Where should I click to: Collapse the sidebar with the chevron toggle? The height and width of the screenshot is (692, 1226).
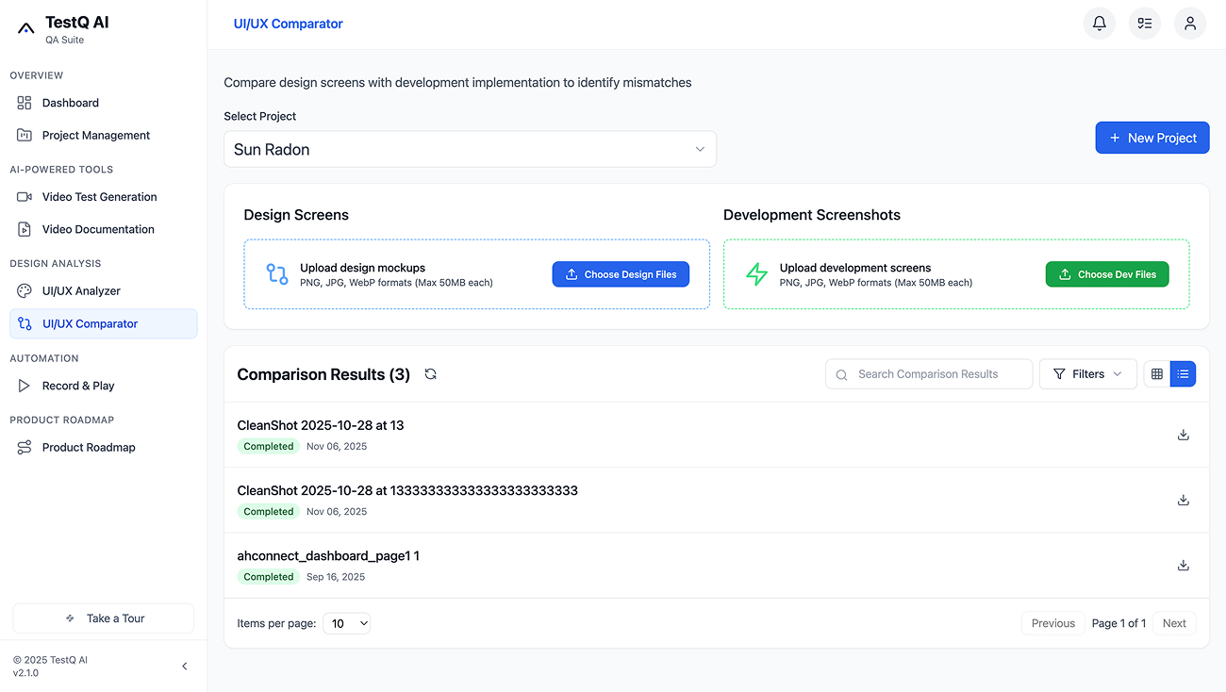click(185, 666)
